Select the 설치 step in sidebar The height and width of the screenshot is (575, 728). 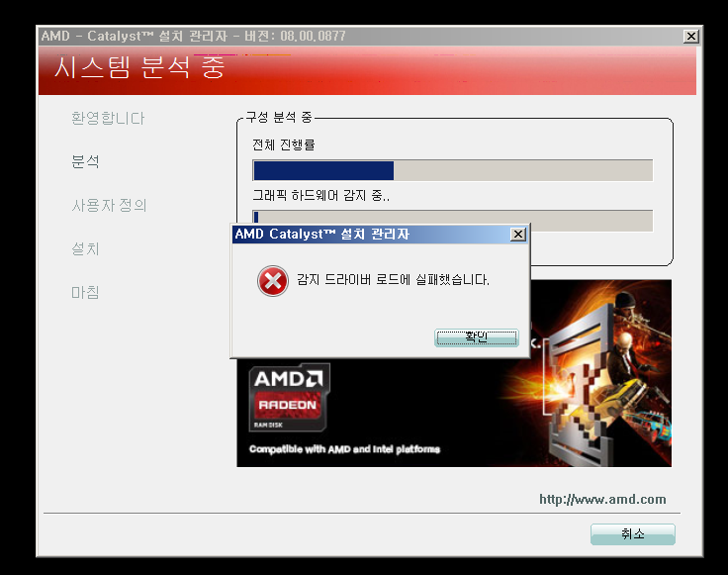85,249
